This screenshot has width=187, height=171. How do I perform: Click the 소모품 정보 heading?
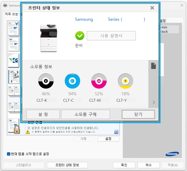41,67
